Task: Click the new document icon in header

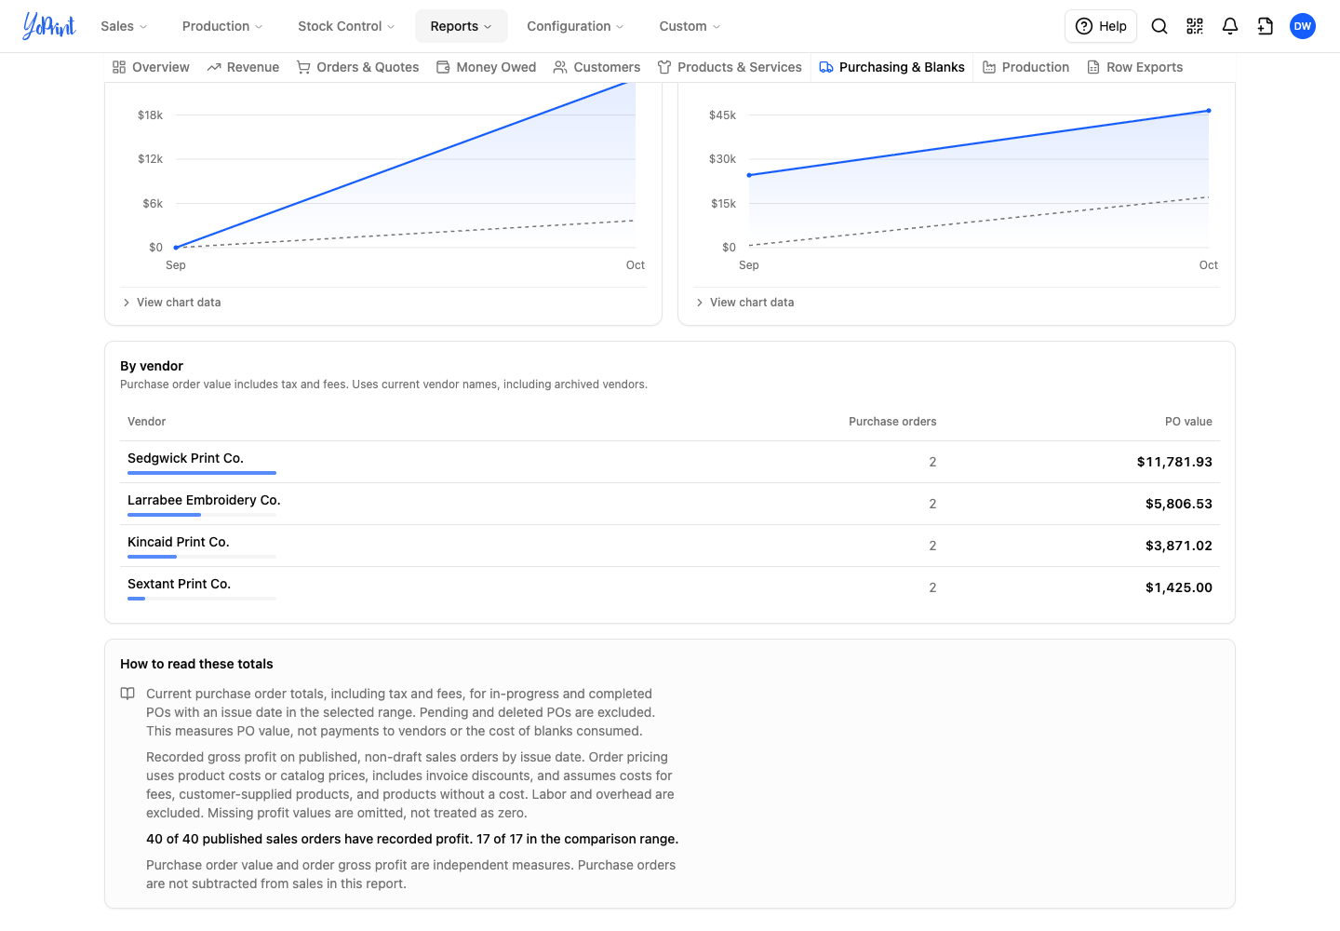Action: 1266,26
